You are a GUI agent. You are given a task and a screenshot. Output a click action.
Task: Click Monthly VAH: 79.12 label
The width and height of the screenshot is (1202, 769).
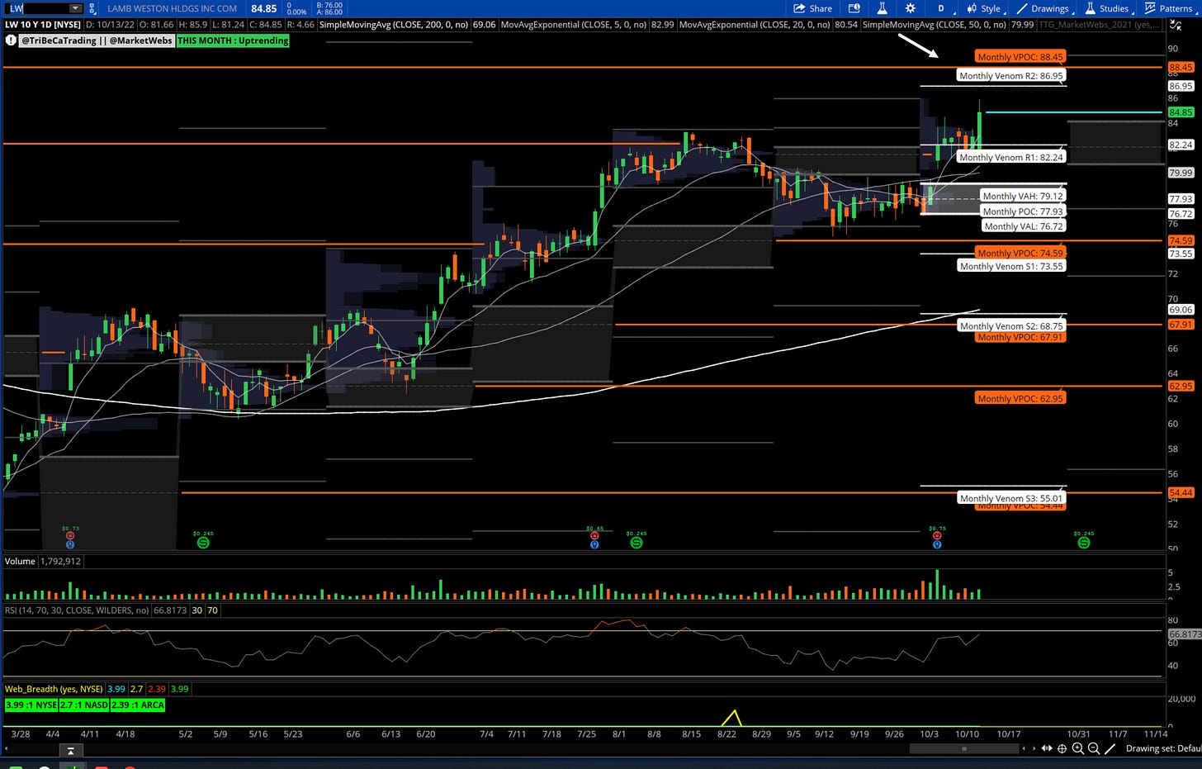[x=1023, y=196]
